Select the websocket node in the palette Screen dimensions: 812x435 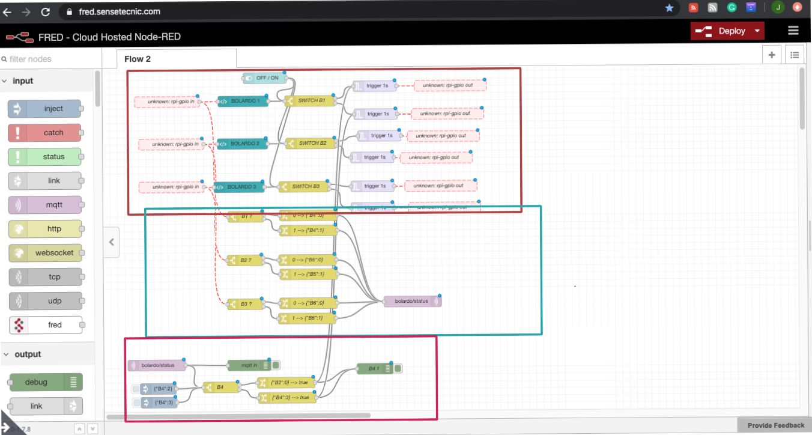click(45, 253)
